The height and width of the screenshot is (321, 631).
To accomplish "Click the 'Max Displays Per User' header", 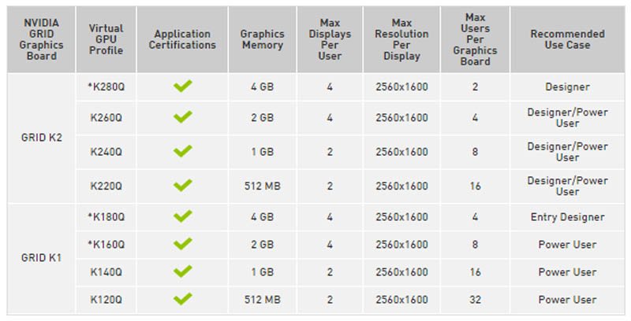I will click(x=330, y=39).
